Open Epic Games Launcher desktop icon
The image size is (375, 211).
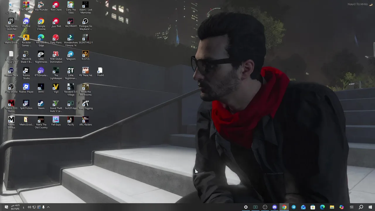(x=11, y=24)
